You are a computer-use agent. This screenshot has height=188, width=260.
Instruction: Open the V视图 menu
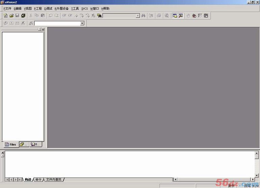(28, 9)
